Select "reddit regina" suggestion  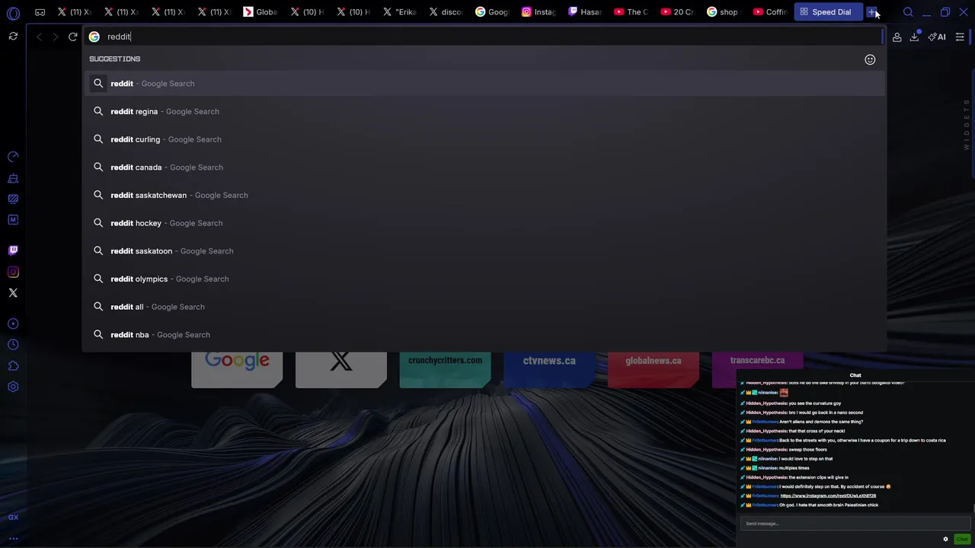point(484,111)
